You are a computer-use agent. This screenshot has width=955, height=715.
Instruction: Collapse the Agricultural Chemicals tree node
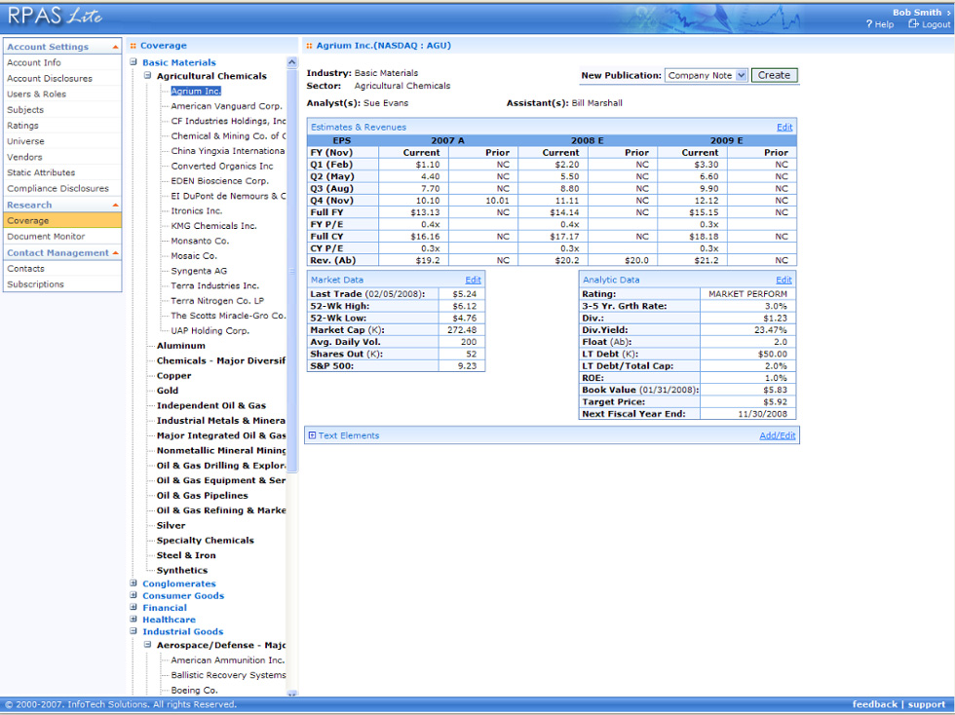tap(147, 76)
